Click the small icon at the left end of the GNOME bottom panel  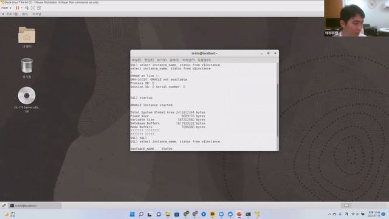coord(4,206)
